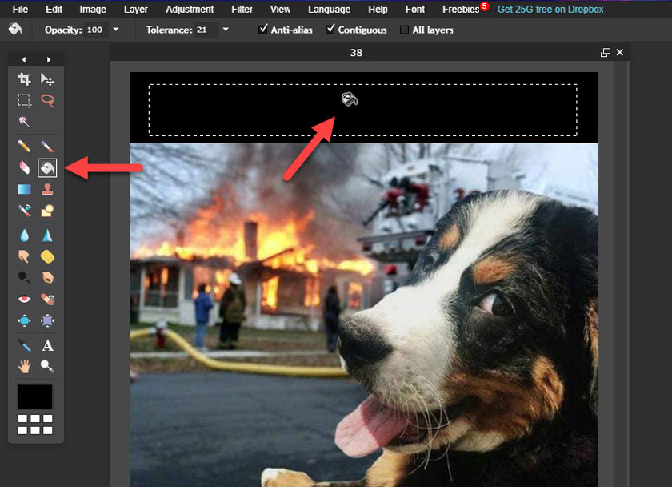Collapse toolbox with left arrow

pyautogui.click(x=24, y=59)
